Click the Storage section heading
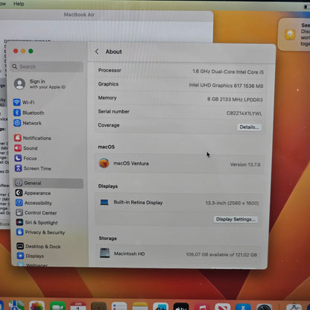The height and width of the screenshot is (310, 310). tap(107, 238)
